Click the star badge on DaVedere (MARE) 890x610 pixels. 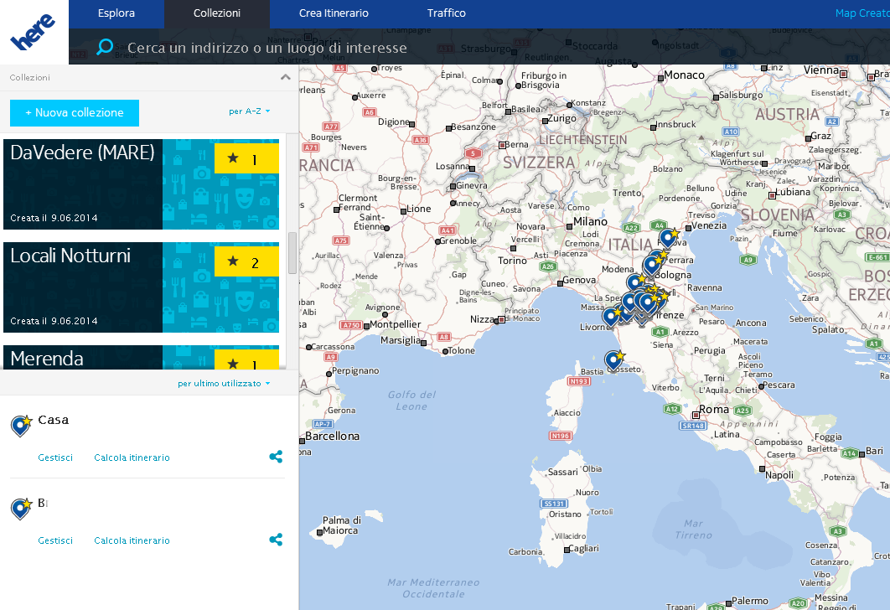[246, 158]
